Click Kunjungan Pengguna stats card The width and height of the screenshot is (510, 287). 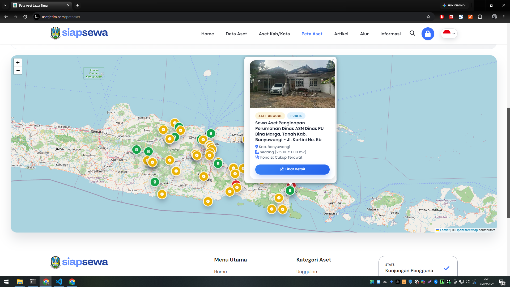coord(418,267)
